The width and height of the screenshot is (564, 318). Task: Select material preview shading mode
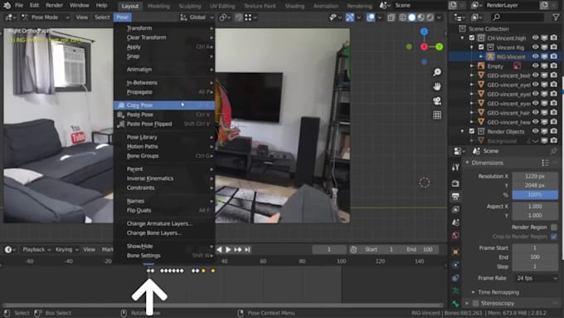(421, 17)
